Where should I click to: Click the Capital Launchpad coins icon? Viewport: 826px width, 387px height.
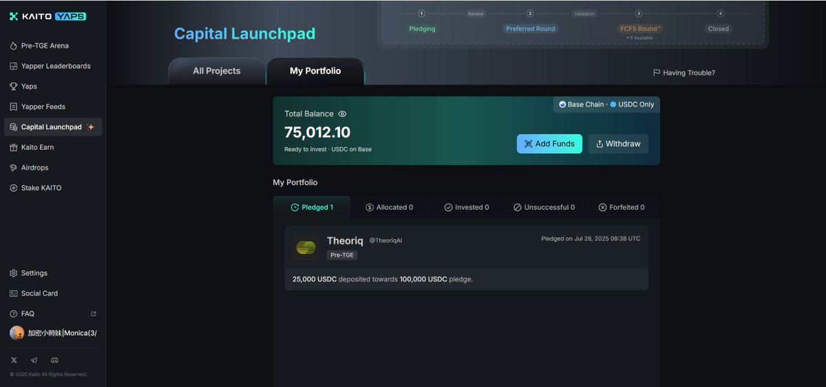(14, 127)
